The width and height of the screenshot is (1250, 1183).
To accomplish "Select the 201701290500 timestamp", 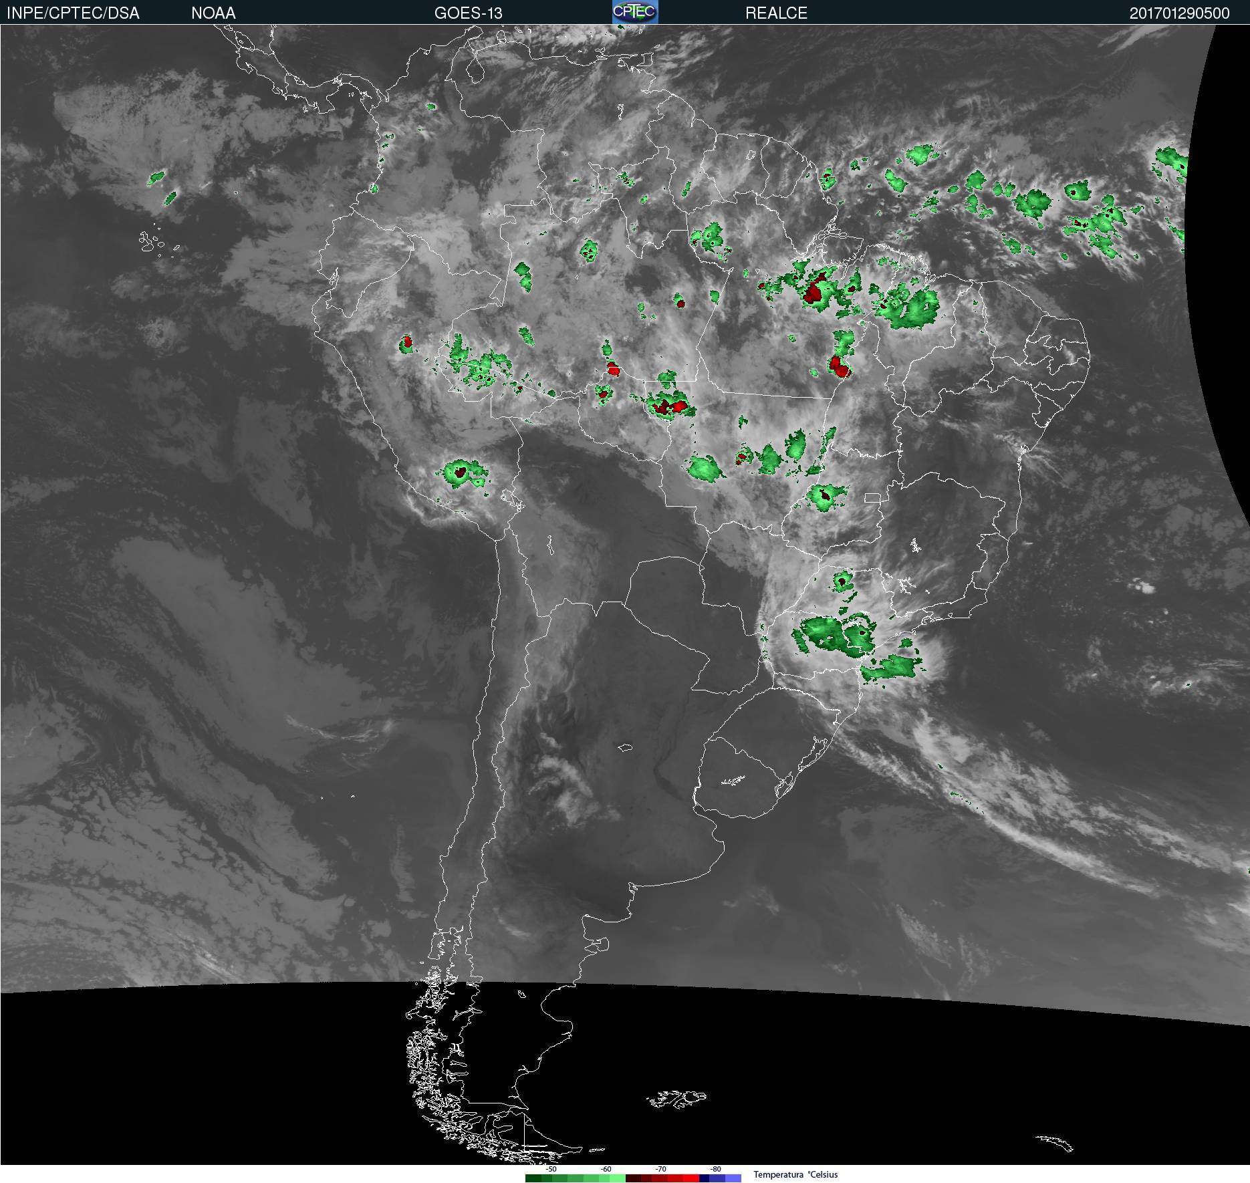I will coord(1179,13).
